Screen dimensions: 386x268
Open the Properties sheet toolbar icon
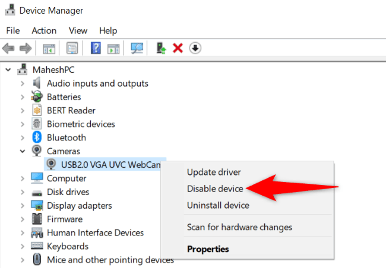72,48
